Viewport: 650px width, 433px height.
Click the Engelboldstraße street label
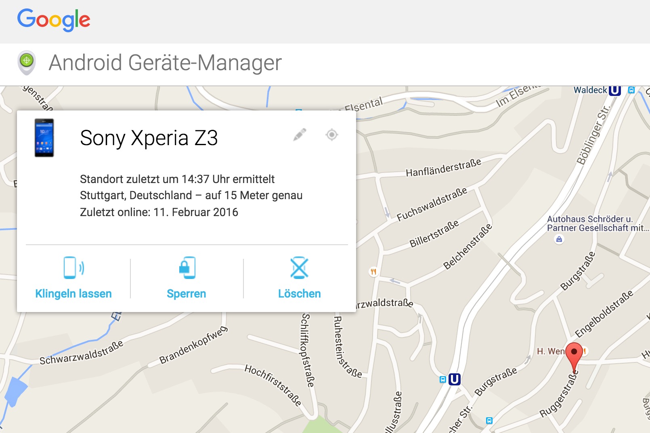(604, 314)
